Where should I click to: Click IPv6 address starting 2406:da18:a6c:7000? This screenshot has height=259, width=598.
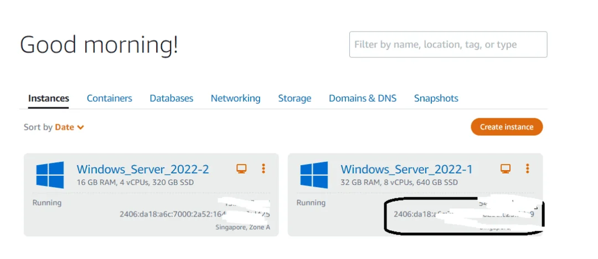195,214
